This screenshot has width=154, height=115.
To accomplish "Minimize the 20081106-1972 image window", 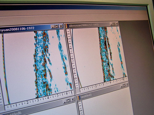I will coord(53,27).
